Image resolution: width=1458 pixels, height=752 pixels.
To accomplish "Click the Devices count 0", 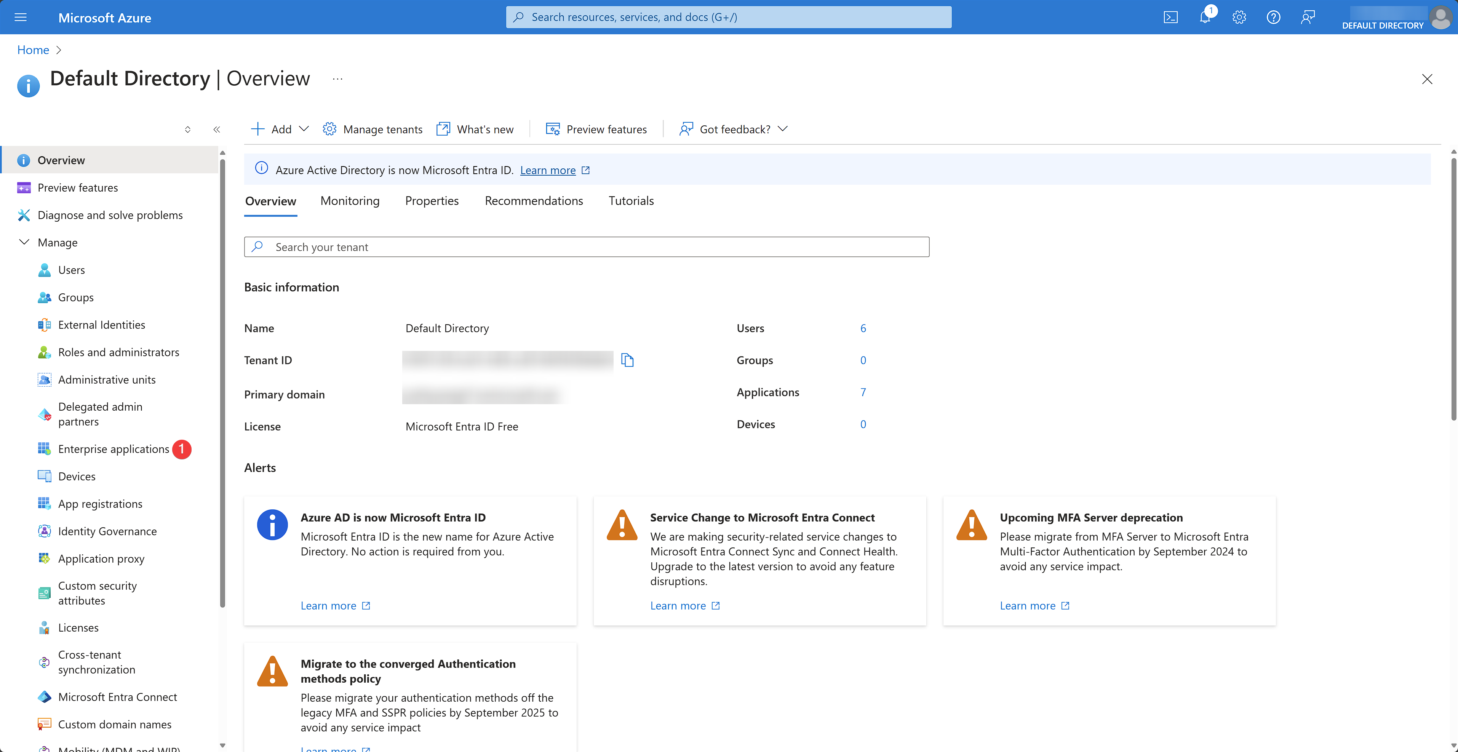I will [863, 424].
